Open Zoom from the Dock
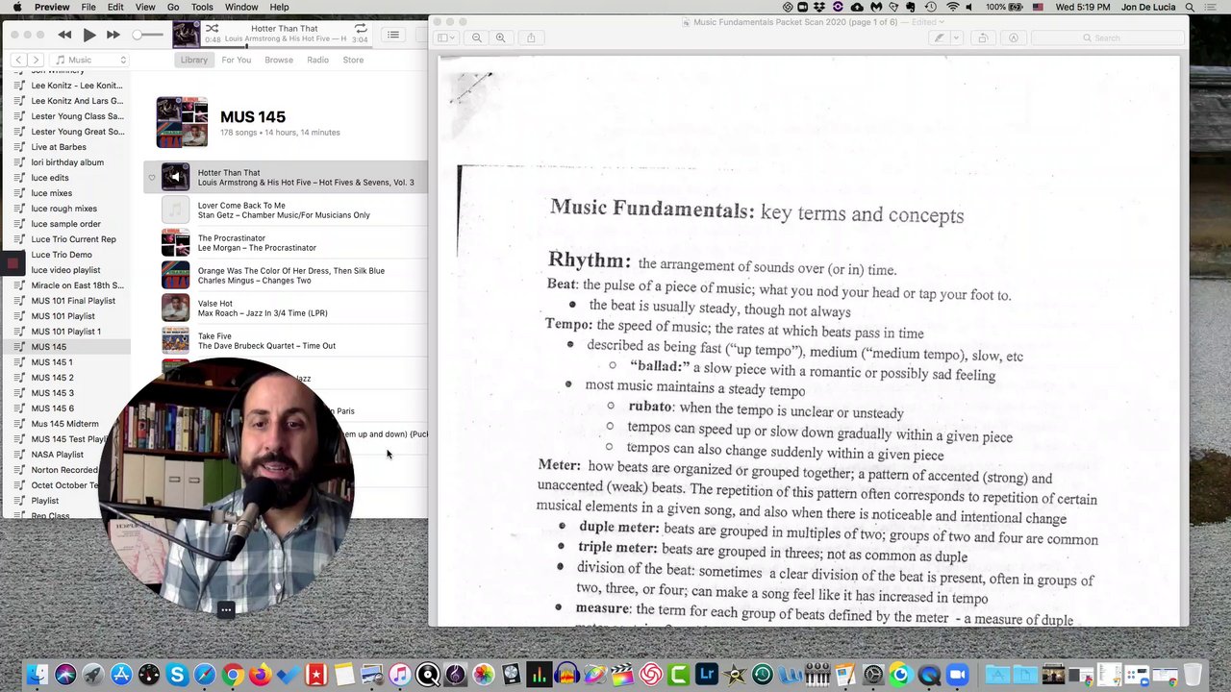The image size is (1231, 692). [957, 675]
